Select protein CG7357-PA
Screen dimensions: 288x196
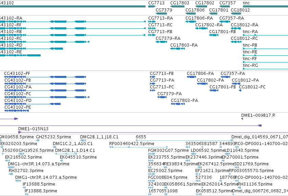pyautogui.click(x=225, y=77)
